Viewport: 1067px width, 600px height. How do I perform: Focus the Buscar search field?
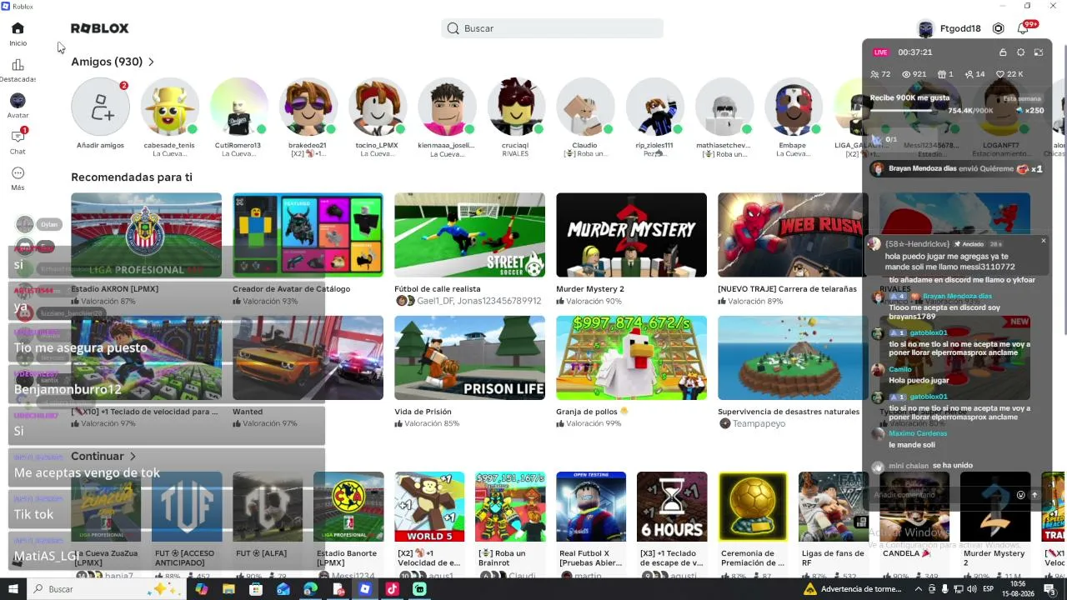click(552, 28)
